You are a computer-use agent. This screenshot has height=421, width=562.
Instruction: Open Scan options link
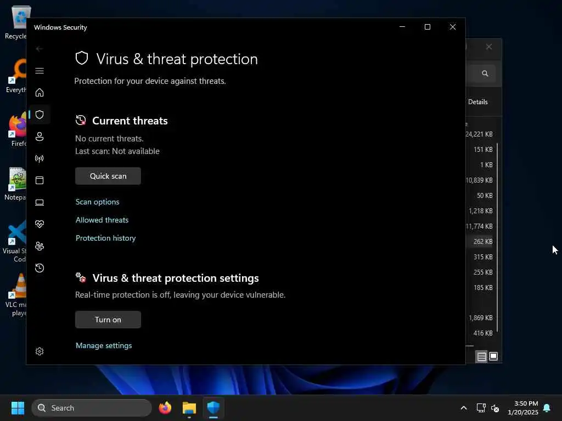click(98, 202)
